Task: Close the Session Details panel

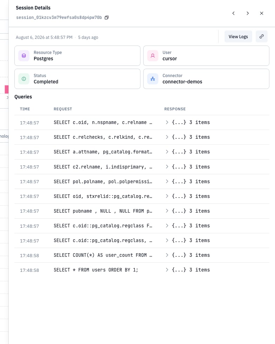Action: [262, 13]
